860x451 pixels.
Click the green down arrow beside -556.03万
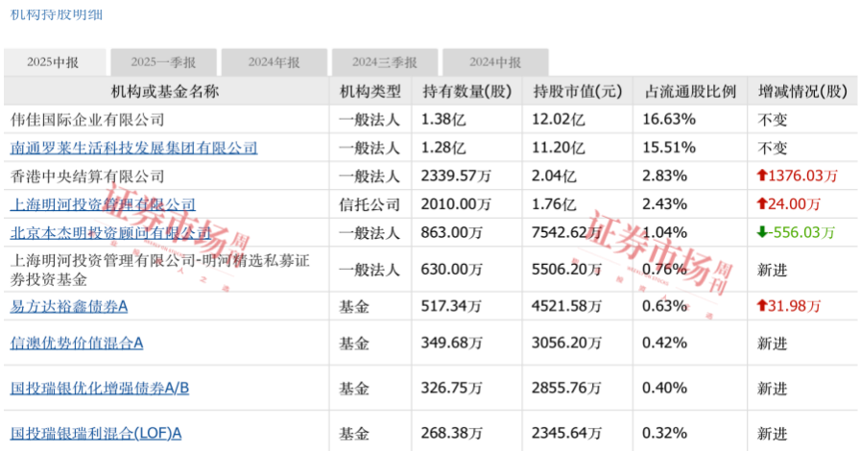[763, 232]
